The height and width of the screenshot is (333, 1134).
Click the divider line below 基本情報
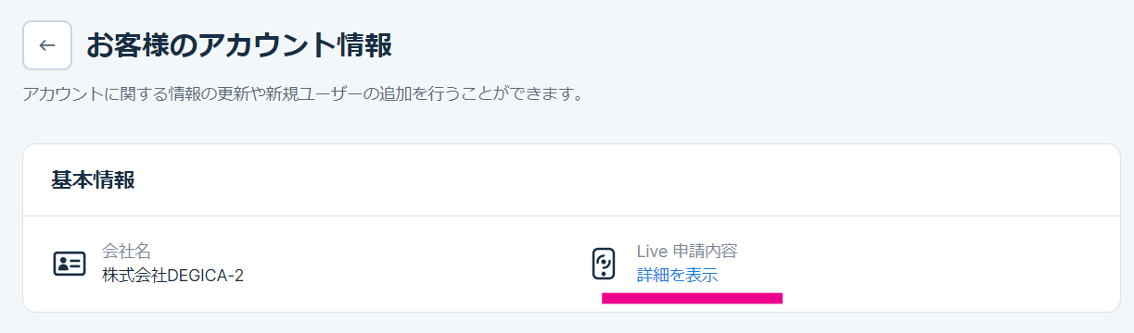571,216
